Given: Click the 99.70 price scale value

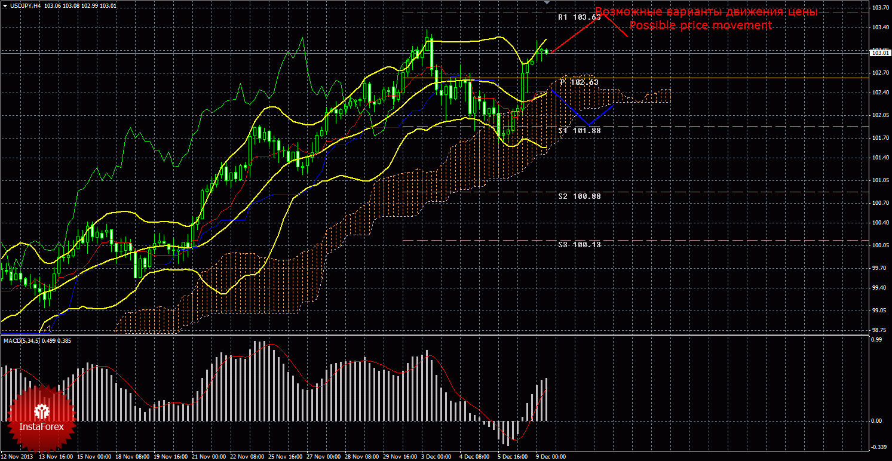Looking at the screenshot, I should click(878, 268).
